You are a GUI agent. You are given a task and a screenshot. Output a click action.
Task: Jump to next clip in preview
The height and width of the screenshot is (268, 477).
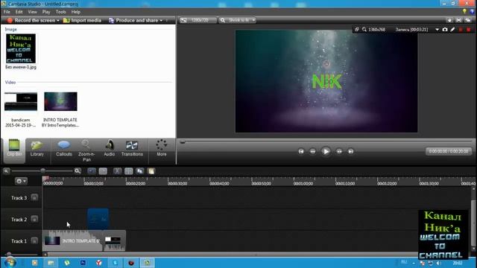click(x=350, y=151)
